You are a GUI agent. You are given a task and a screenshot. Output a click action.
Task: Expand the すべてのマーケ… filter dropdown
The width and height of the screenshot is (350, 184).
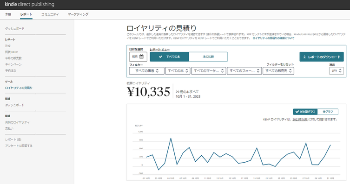point(209,71)
